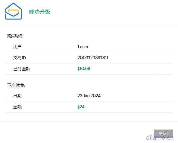Screen dimensions: 178x143
Task: Click the 交易ID row label
Action: [x=19, y=58]
